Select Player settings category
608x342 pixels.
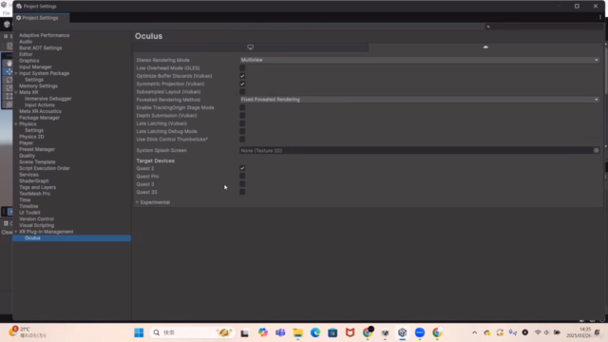click(x=26, y=143)
